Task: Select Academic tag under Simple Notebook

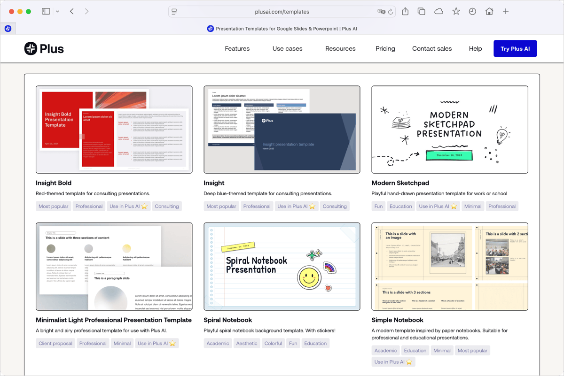Action: [386, 350]
